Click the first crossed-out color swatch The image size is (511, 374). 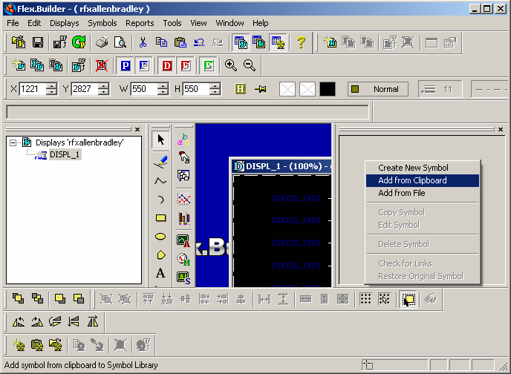[287, 89]
